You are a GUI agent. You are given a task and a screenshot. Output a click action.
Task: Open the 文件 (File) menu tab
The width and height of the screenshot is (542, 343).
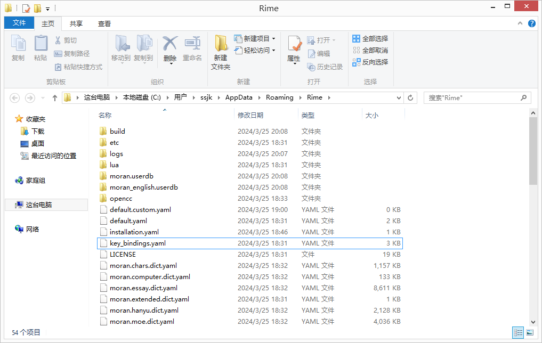[19, 23]
